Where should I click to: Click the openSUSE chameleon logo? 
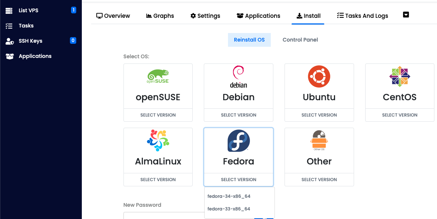[x=158, y=76]
